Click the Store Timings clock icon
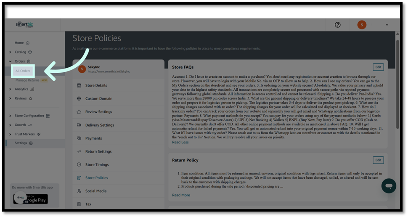This screenshot has height=217, width=408. click(x=79, y=165)
